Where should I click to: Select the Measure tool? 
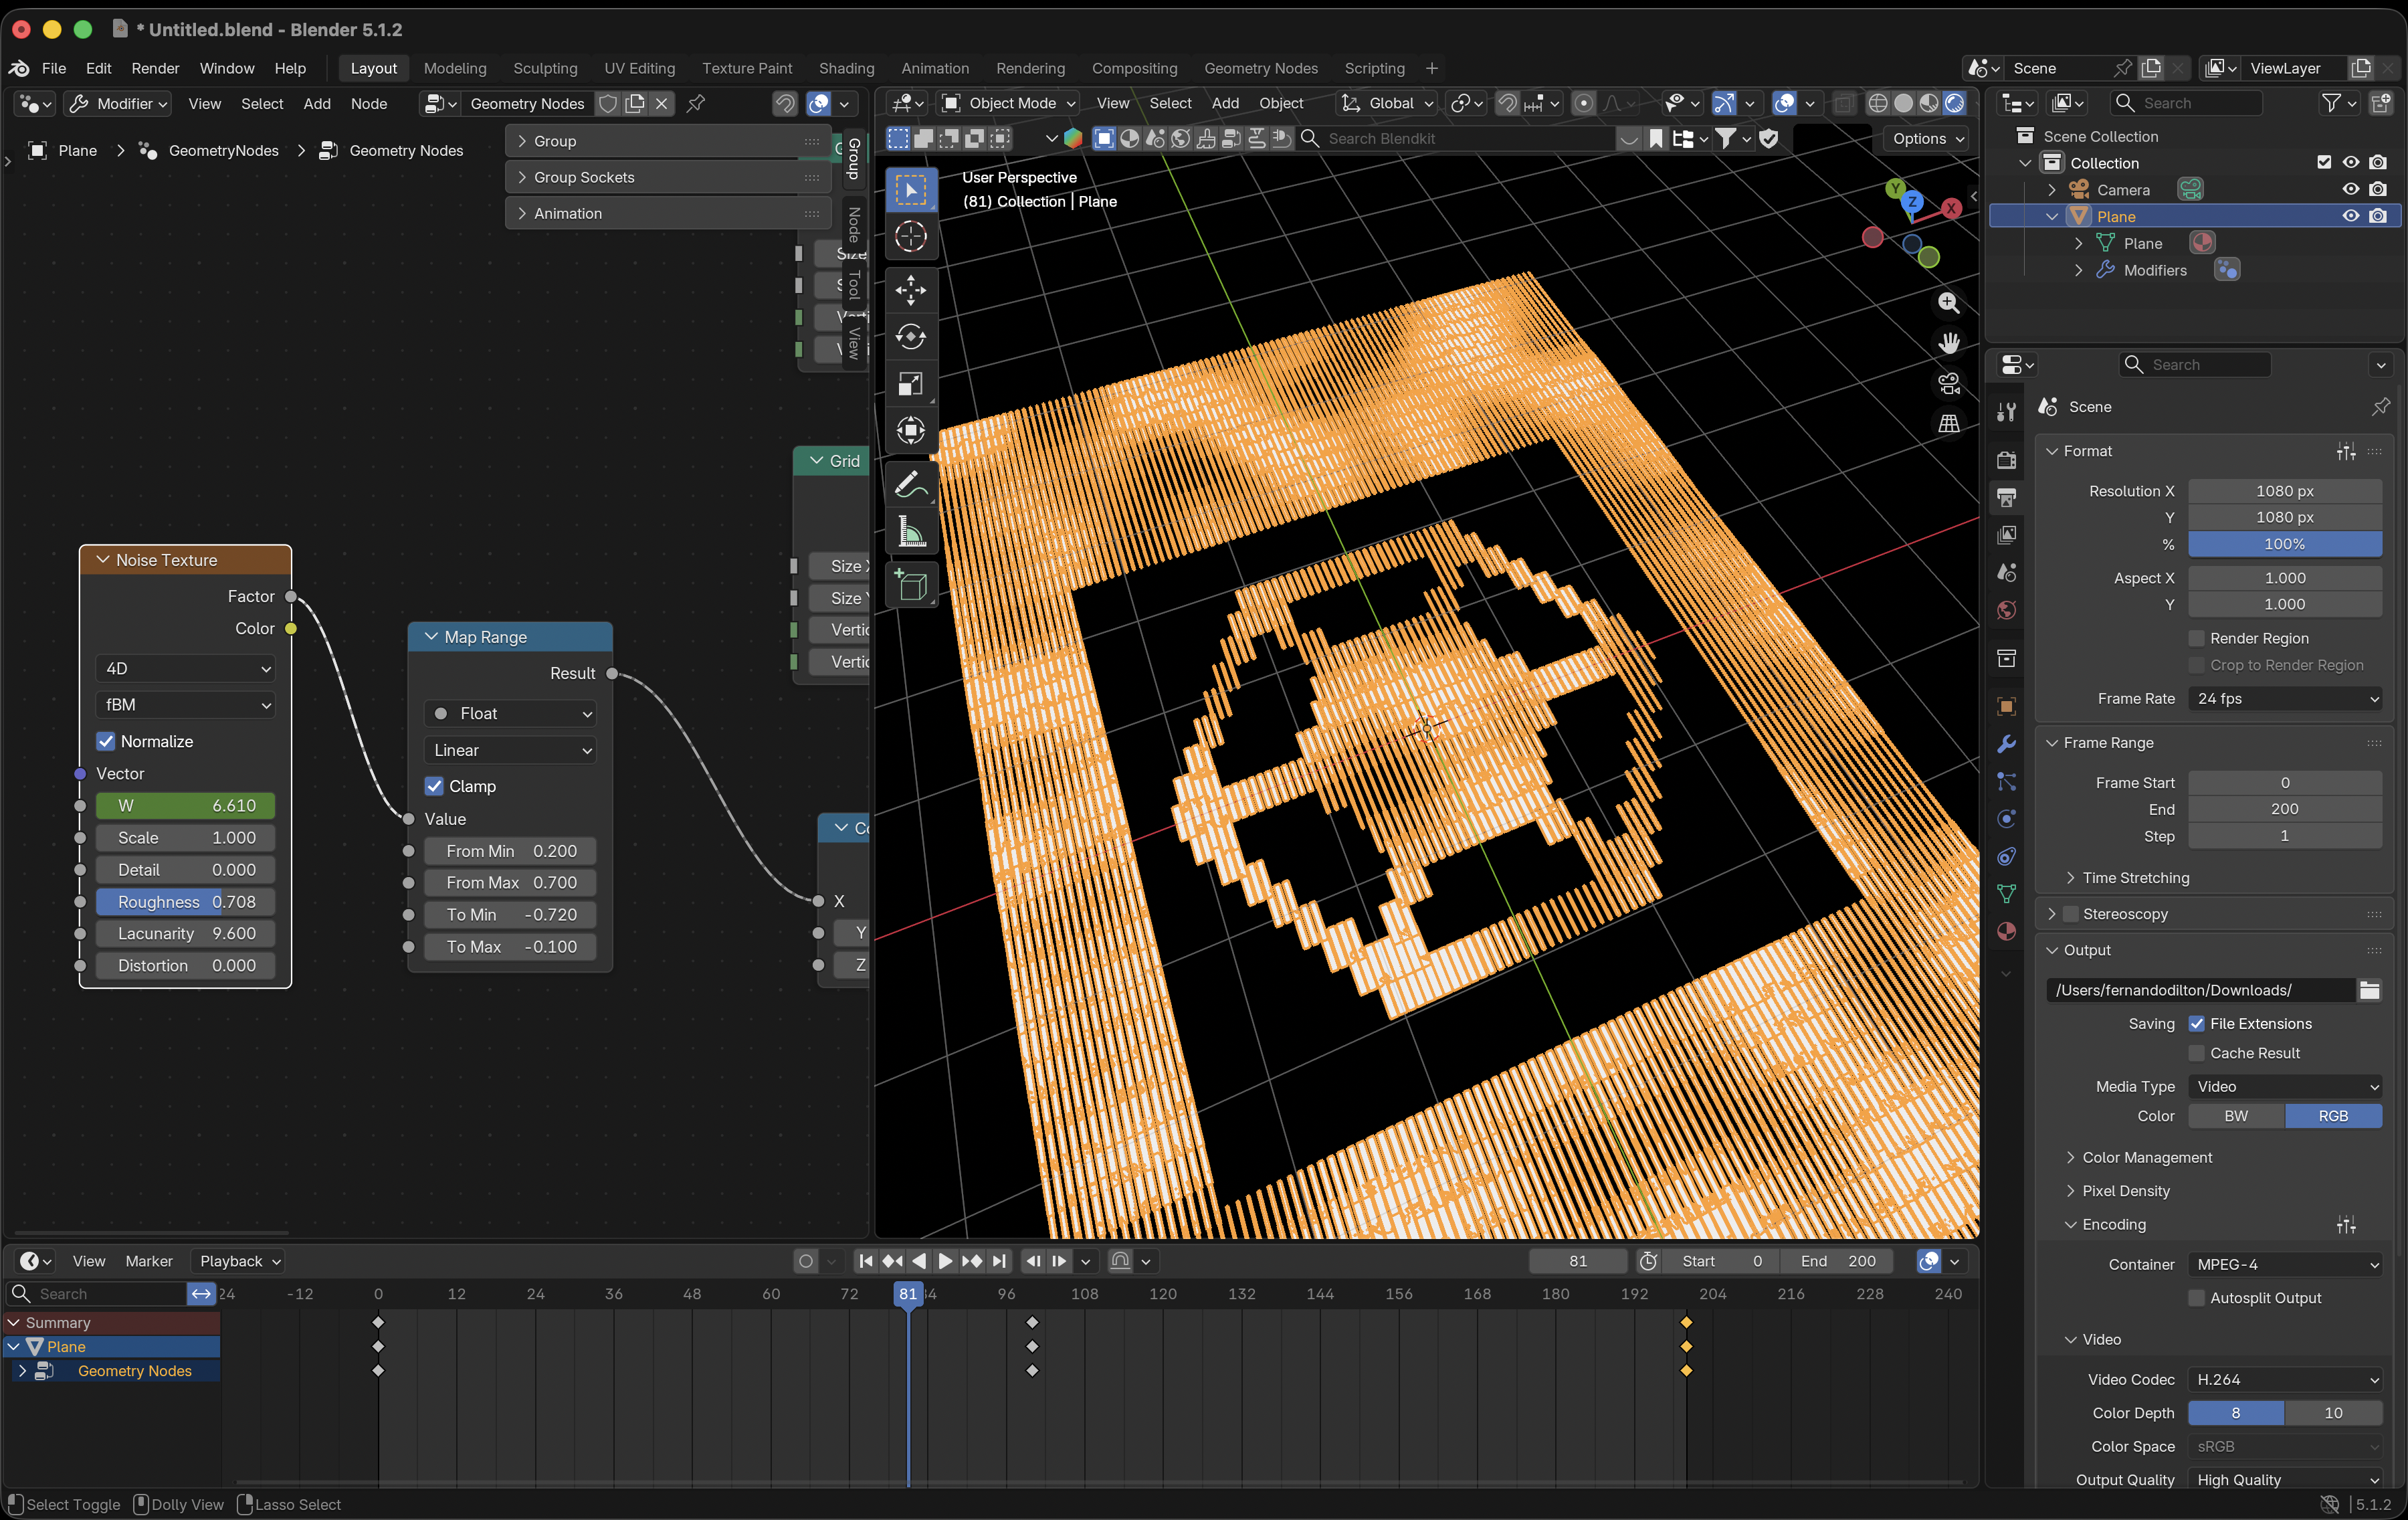tap(910, 532)
